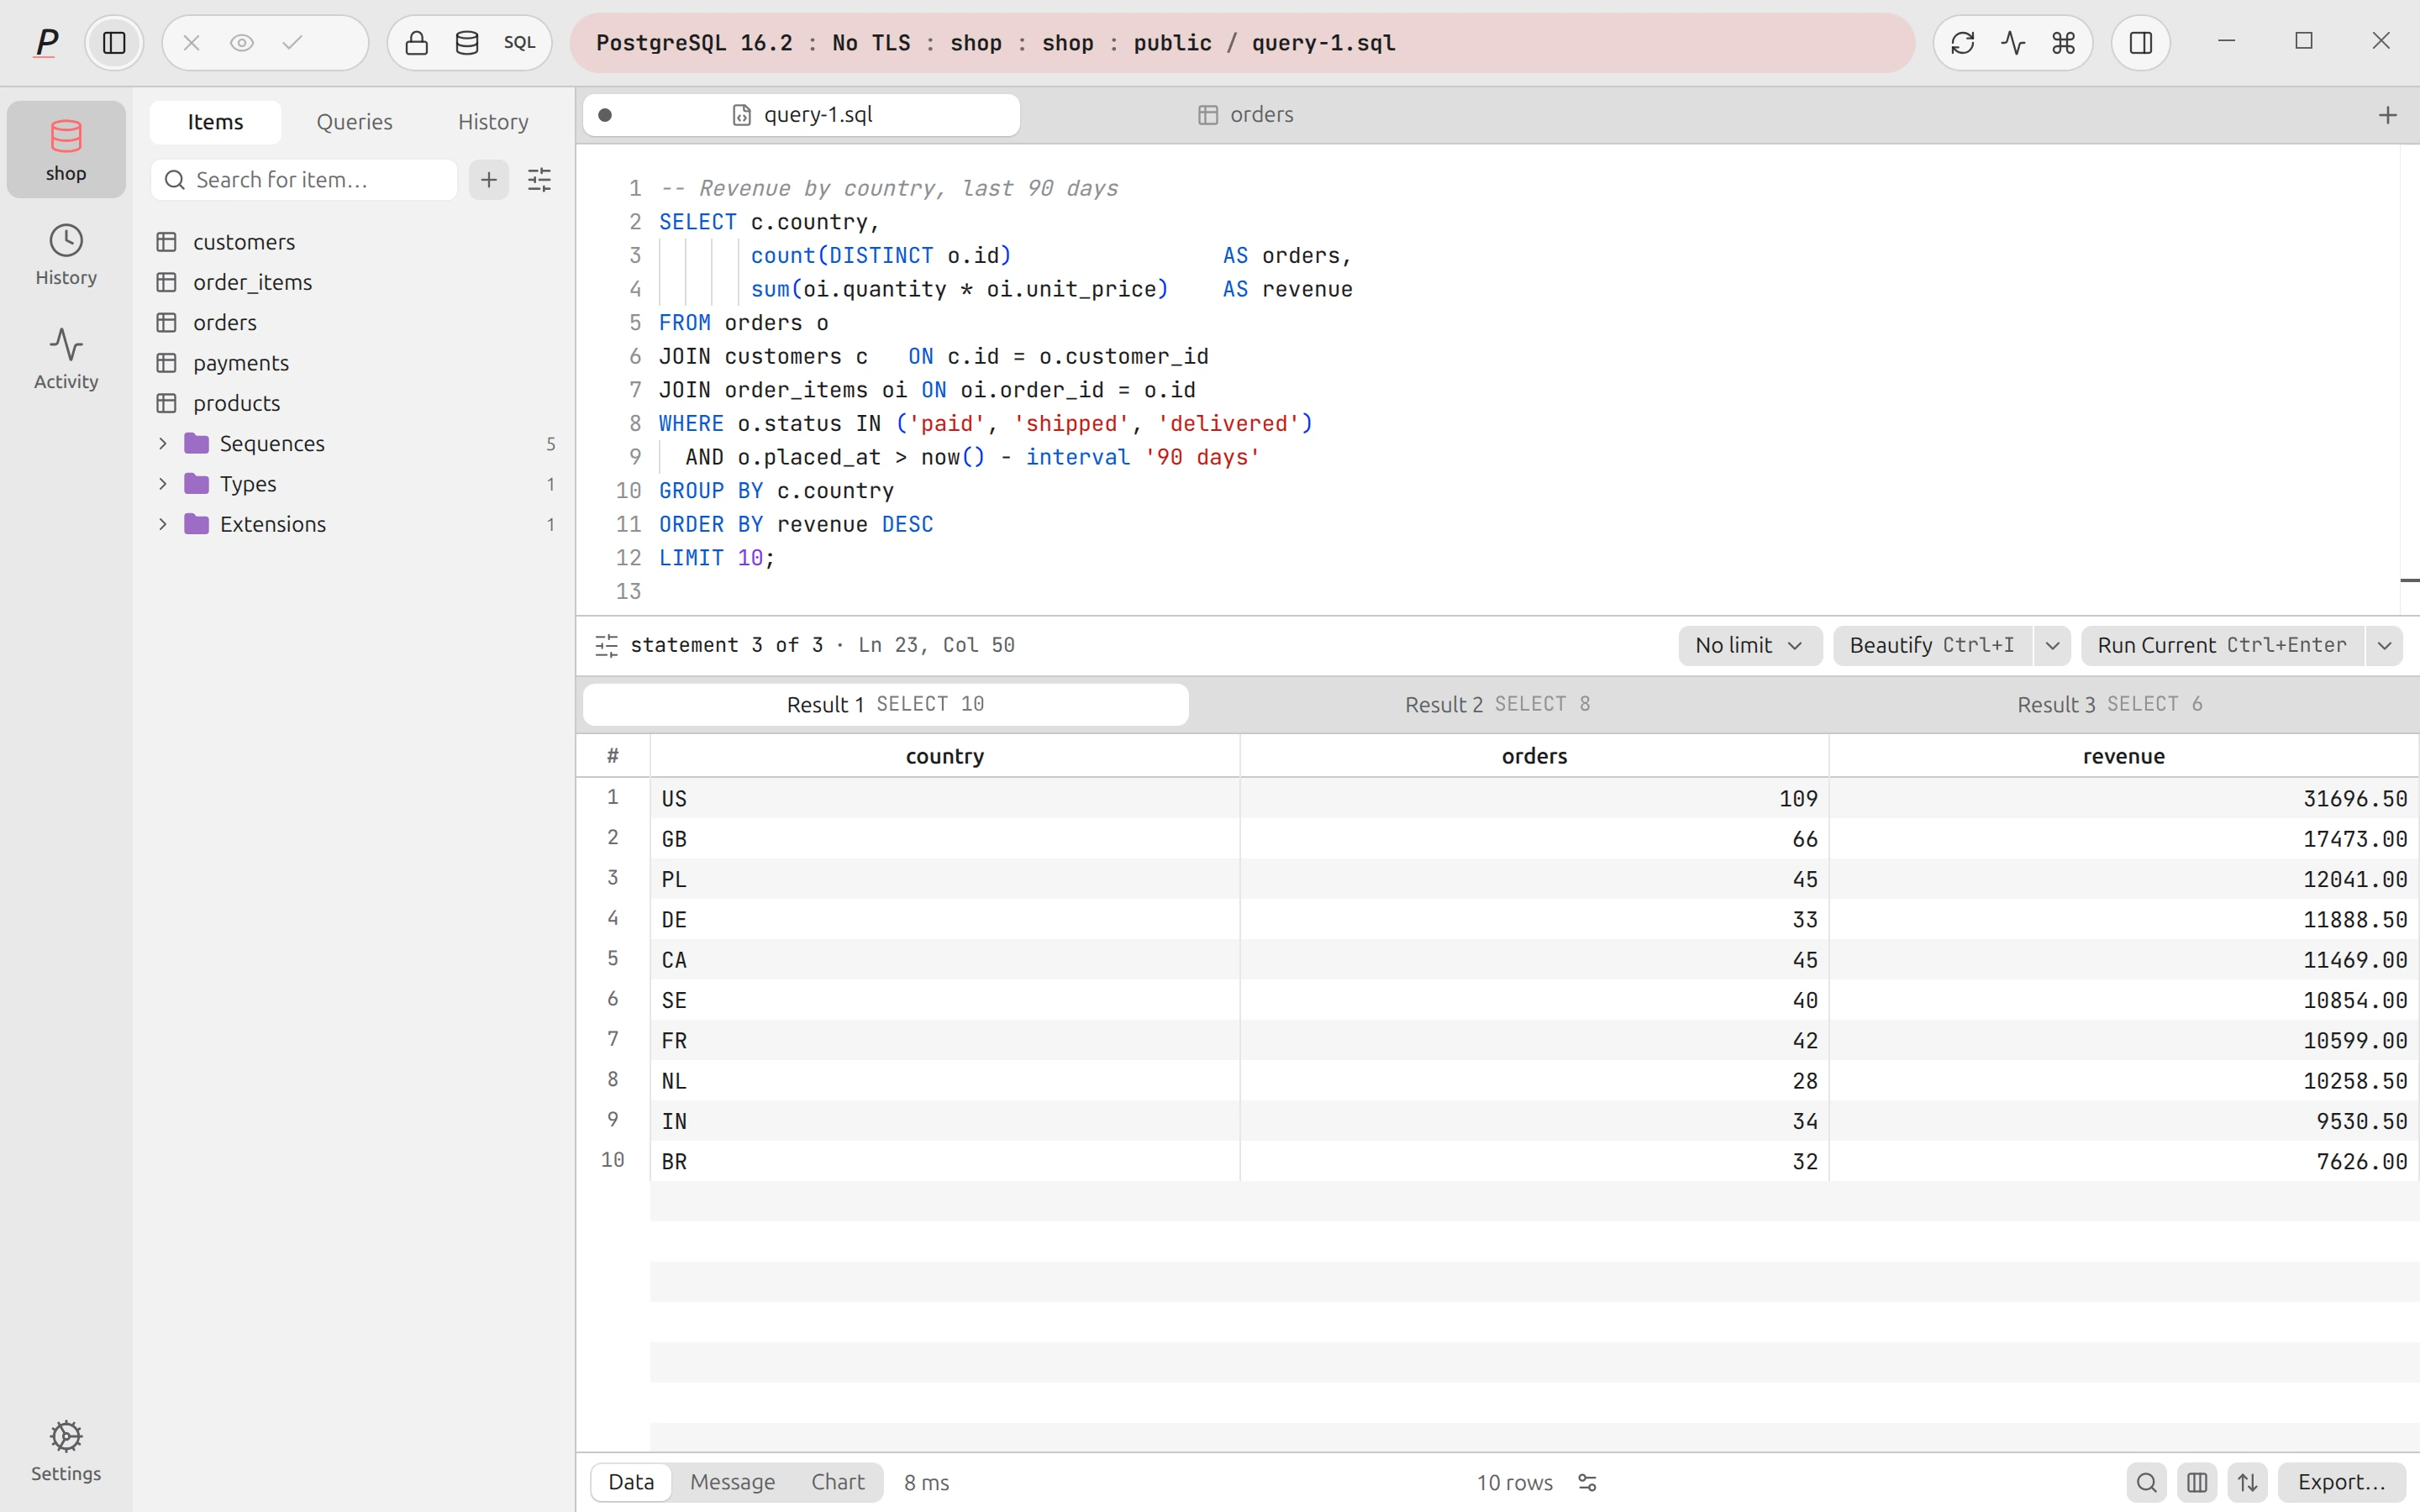The image size is (2420, 1512).
Task: Switch to Result 2 SELECT 8 tab
Action: pyautogui.click(x=1498, y=705)
